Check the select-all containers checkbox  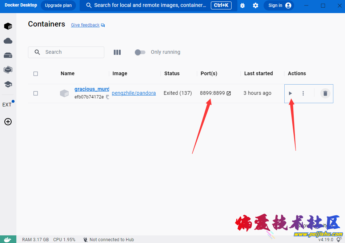pos(36,74)
